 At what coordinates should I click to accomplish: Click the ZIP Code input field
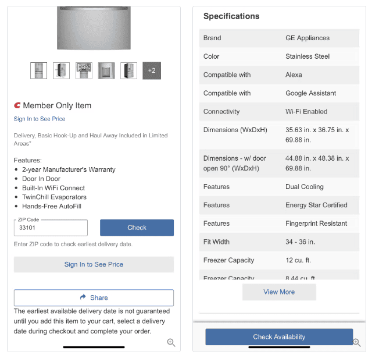click(x=51, y=228)
